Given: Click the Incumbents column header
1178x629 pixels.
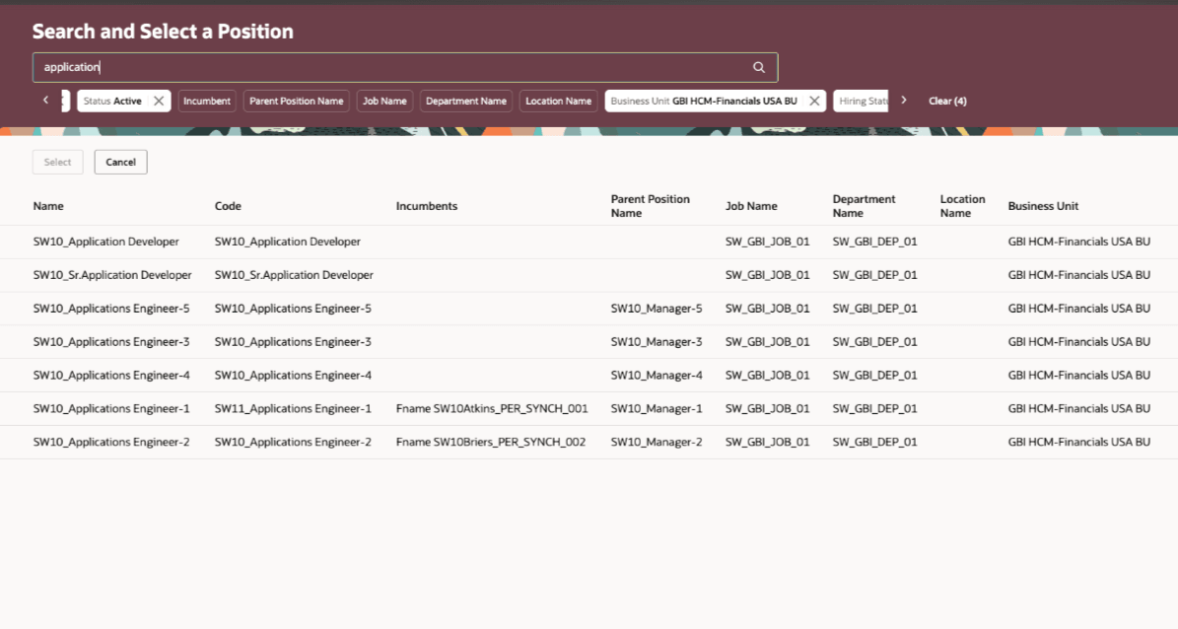Looking at the screenshot, I should coord(427,206).
